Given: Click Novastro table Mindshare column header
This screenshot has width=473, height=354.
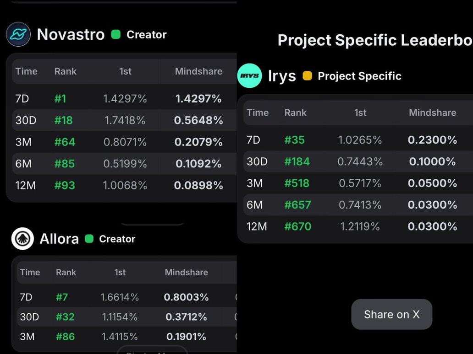Looking at the screenshot, I should click(198, 71).
